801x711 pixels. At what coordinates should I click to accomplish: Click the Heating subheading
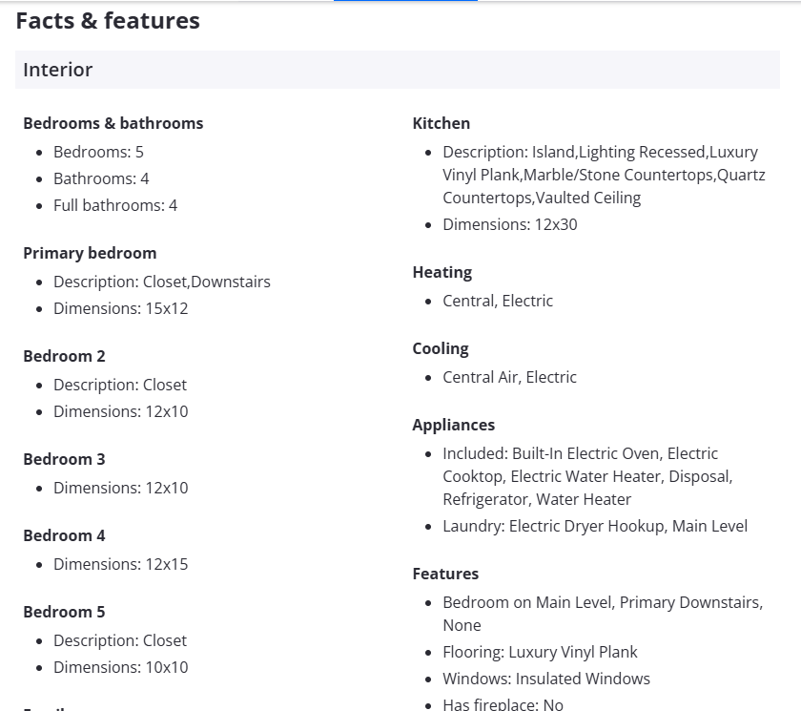442,272
